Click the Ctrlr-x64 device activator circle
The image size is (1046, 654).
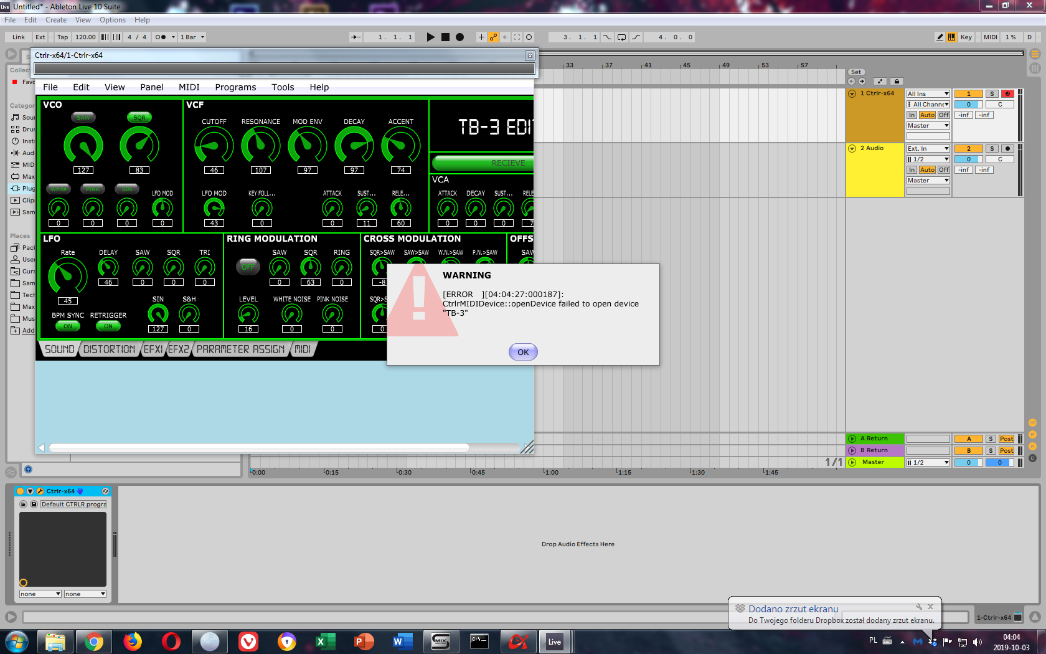20,491
